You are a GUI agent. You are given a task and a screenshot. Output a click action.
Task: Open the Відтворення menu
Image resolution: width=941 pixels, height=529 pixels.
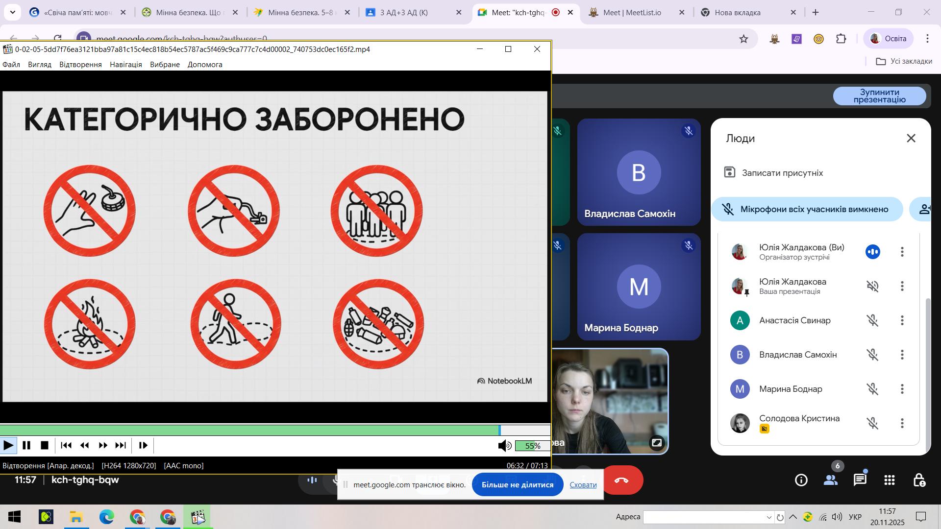[80, 65]
